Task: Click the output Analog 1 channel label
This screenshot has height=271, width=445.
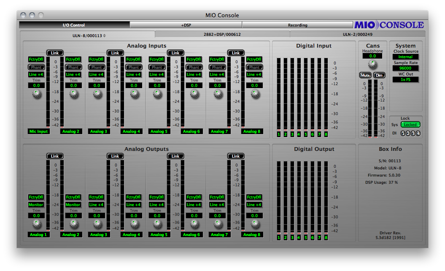Action: 38,234
